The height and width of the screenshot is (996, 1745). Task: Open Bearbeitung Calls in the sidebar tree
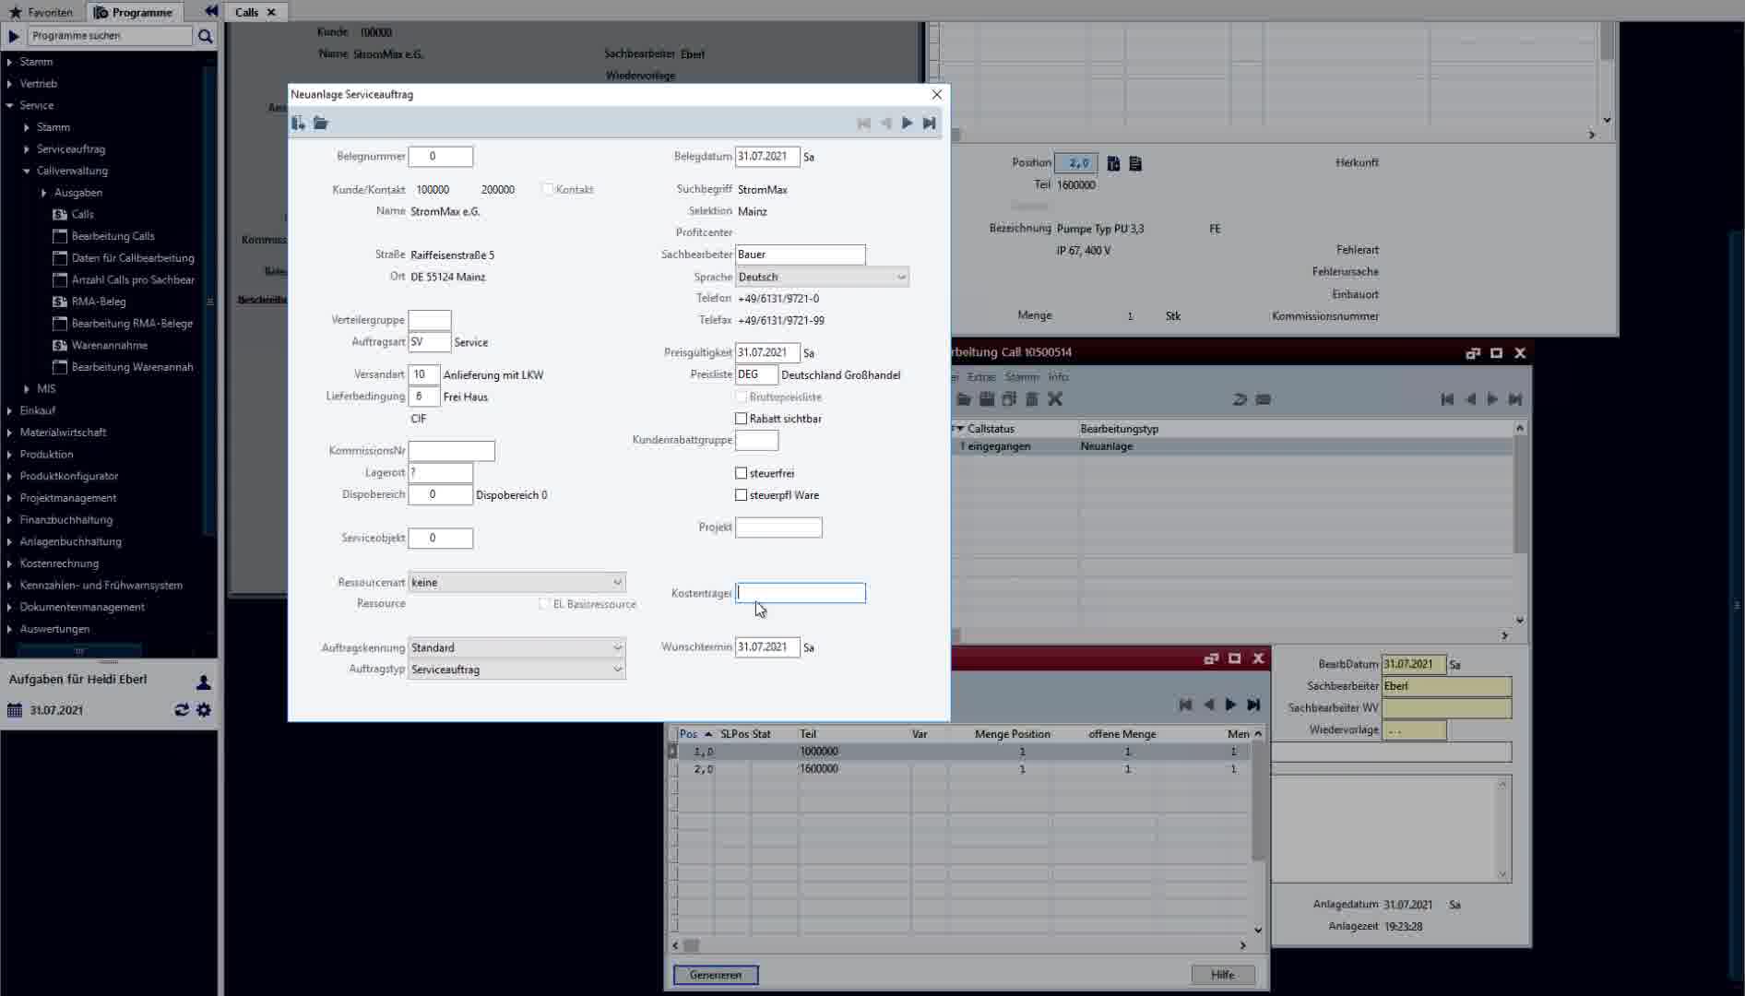(113, 236)
